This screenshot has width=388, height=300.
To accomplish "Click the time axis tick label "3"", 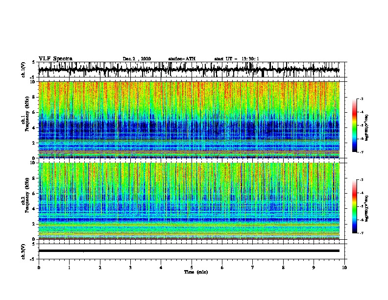I will 130,268.
